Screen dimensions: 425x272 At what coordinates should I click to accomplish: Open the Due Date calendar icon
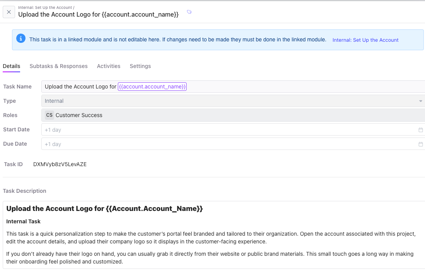[420, 144]
